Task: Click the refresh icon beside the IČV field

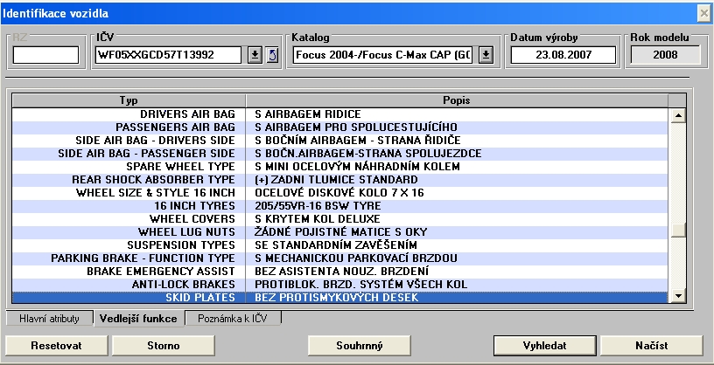Action: [271, 56]
